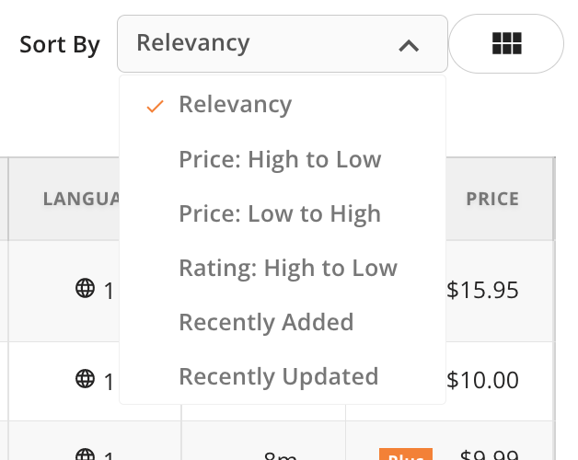Click the globe icon in first row
This screenshot has width=578, height=460.
pos(86,288)
